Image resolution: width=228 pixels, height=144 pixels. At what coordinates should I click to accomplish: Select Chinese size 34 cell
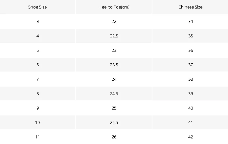click(x=190, y=21)
